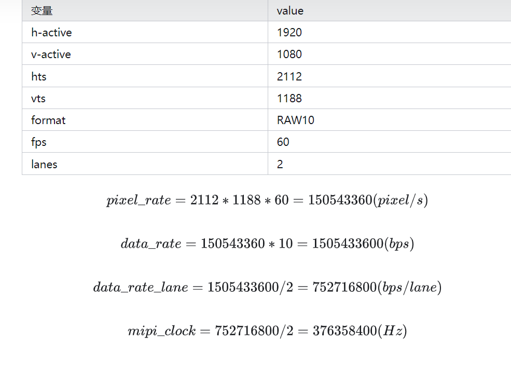511x365 pixels.
Task: Click the pixel_rate formula line
Action: 267,200
